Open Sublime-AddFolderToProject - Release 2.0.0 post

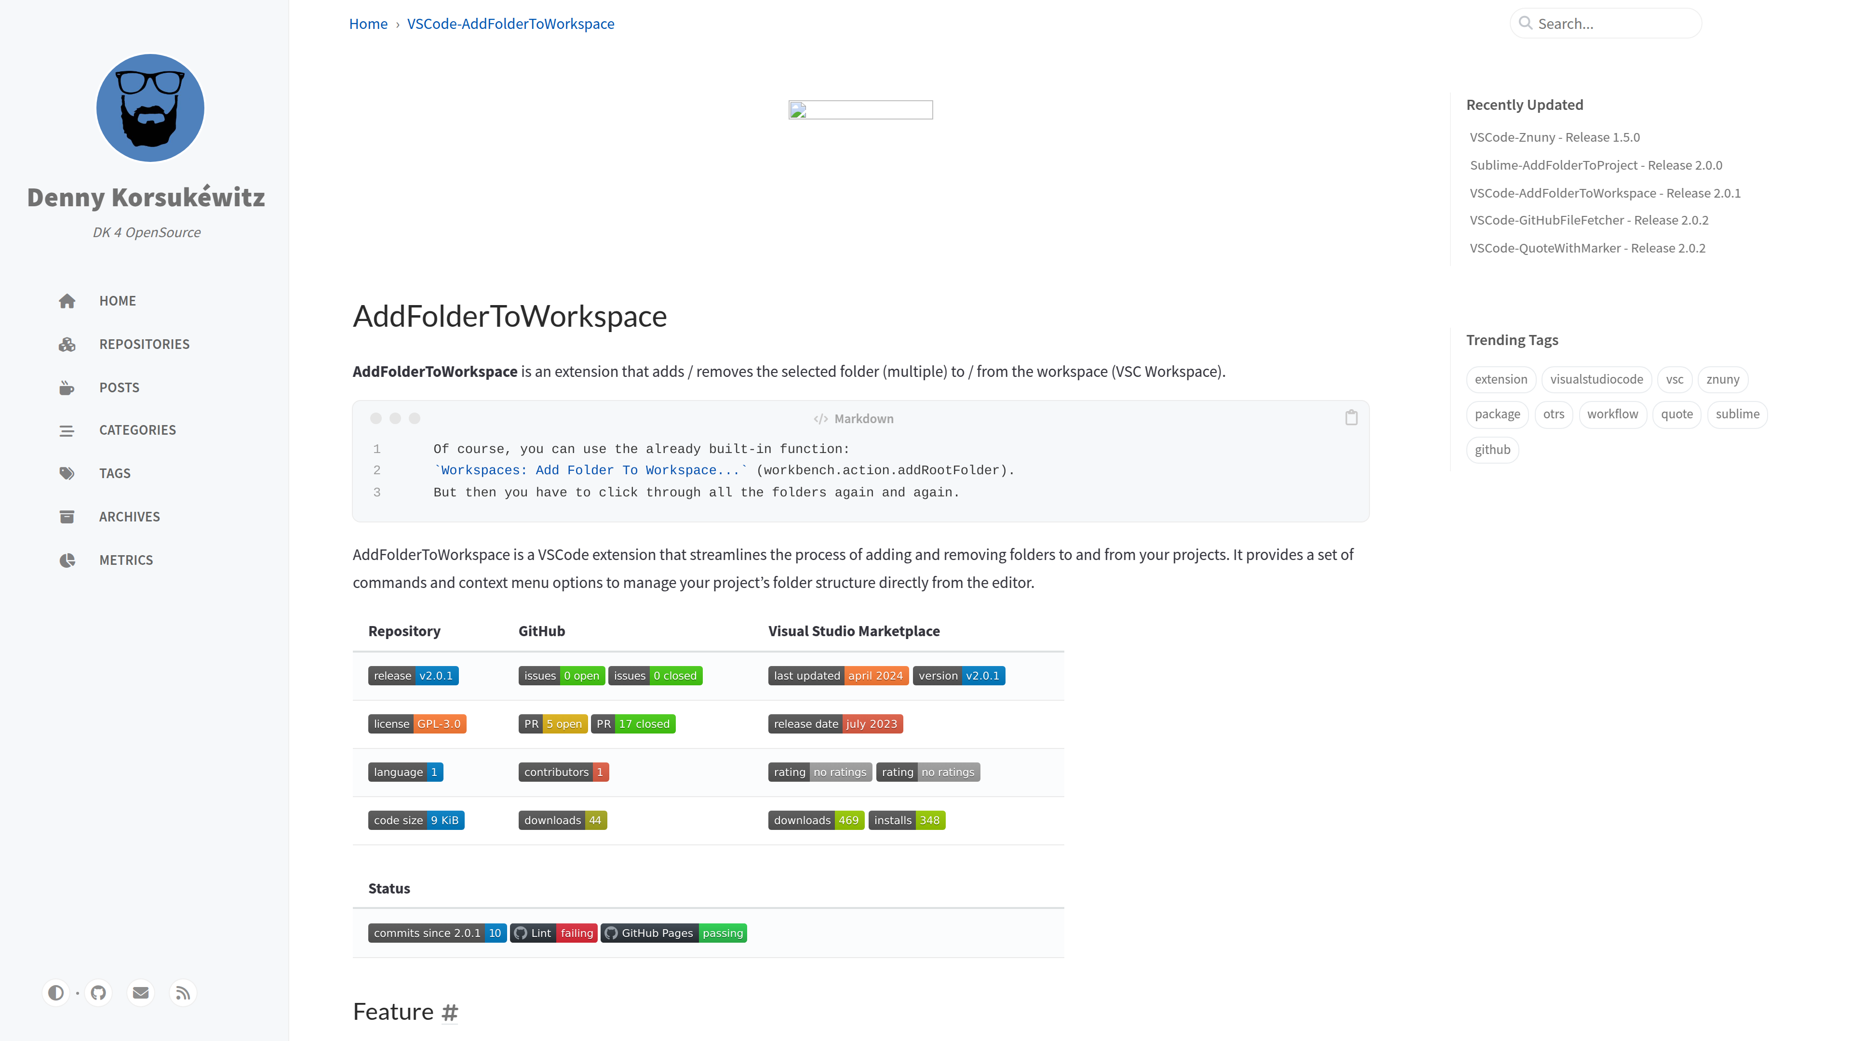click(1596, 165)
